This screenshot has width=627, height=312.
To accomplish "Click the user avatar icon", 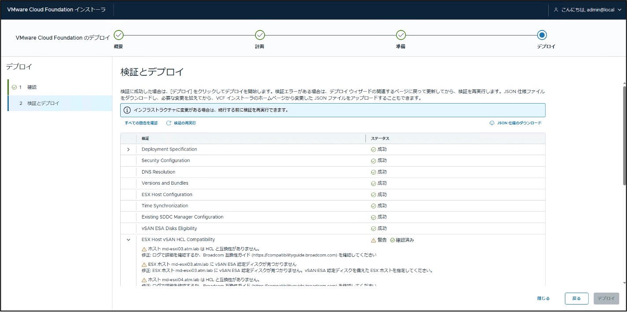I will click(x=556, y=10).
